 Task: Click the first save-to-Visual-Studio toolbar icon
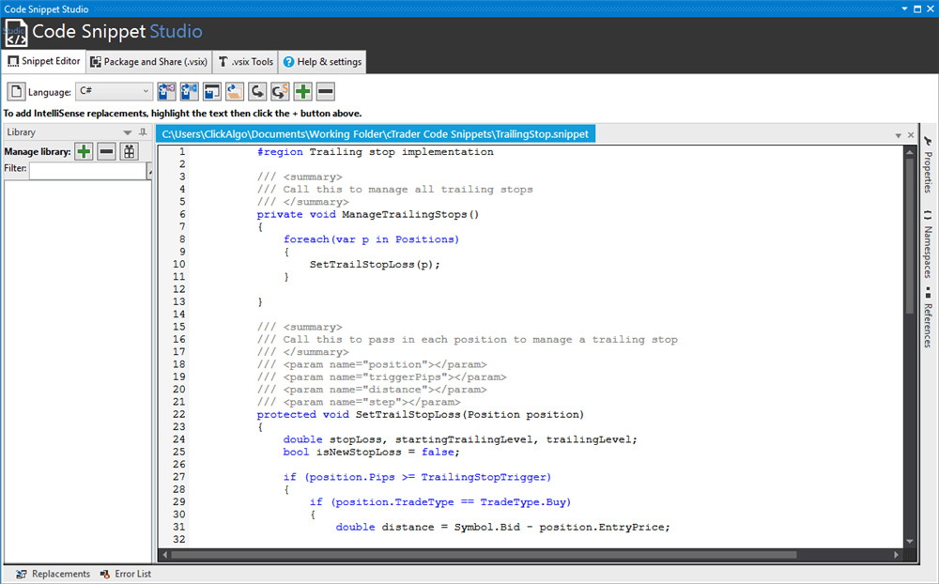pos(166,92)
